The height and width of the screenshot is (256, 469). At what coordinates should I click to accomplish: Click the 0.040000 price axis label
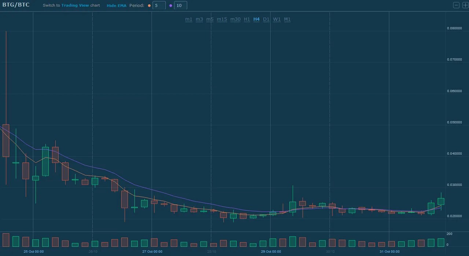coord(454,154)
